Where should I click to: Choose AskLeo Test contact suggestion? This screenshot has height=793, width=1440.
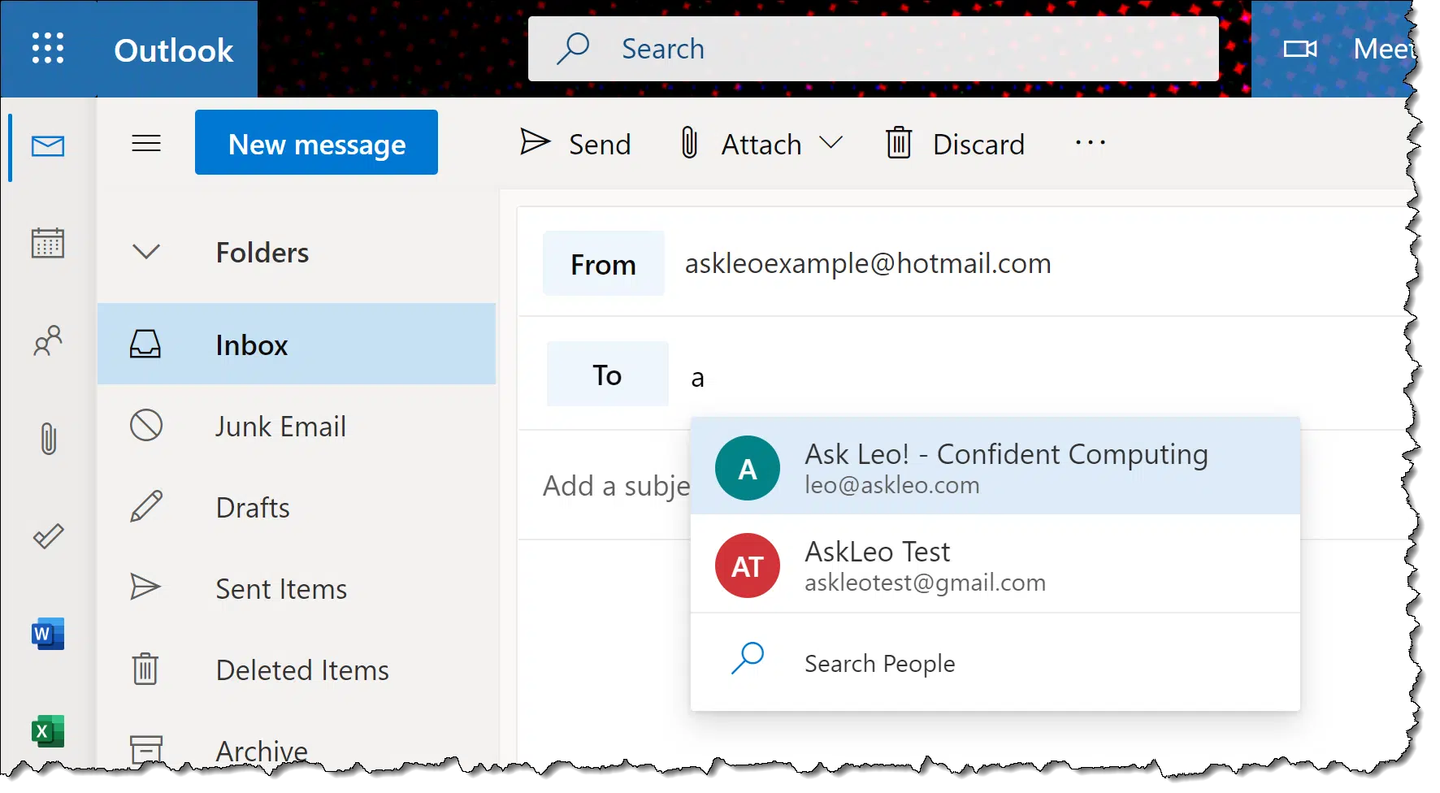pyautogui.click(x=995, y=564)
